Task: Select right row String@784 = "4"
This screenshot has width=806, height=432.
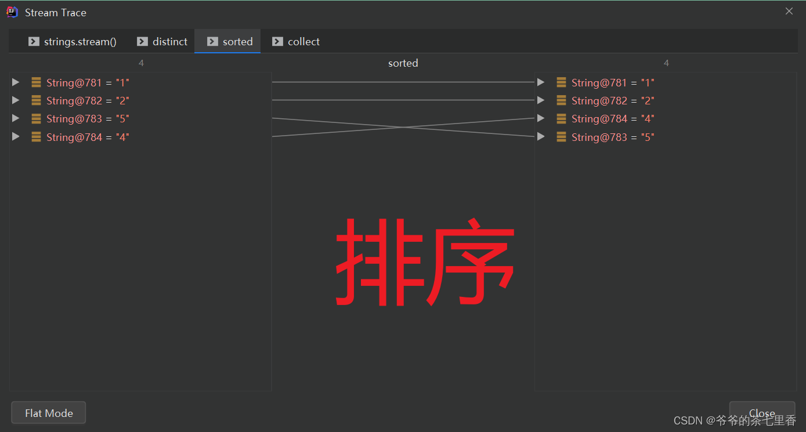Action: point(666,118)
